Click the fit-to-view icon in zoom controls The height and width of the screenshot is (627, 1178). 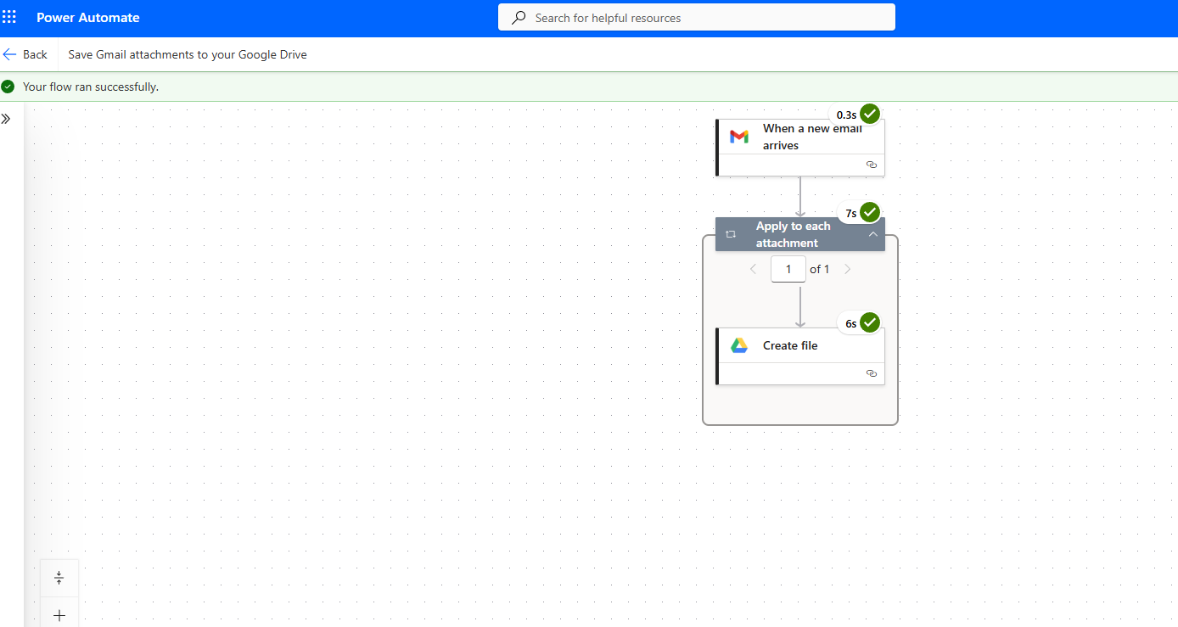59,578
